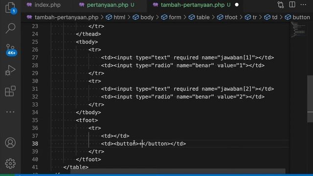Image resolution: width=313 pixels, height=176 pixels.
Task: Click tambah-pertanyaan.php breadcrumb file item
Action: tap(67, 18)
